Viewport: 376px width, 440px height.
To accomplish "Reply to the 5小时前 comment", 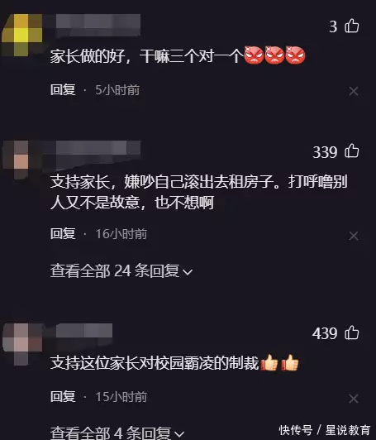I will pyautogui.click(x=63, y=90).
